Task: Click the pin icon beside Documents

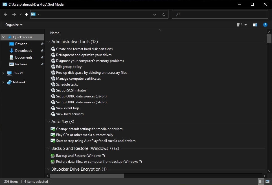Action: [x=42, y=57]
